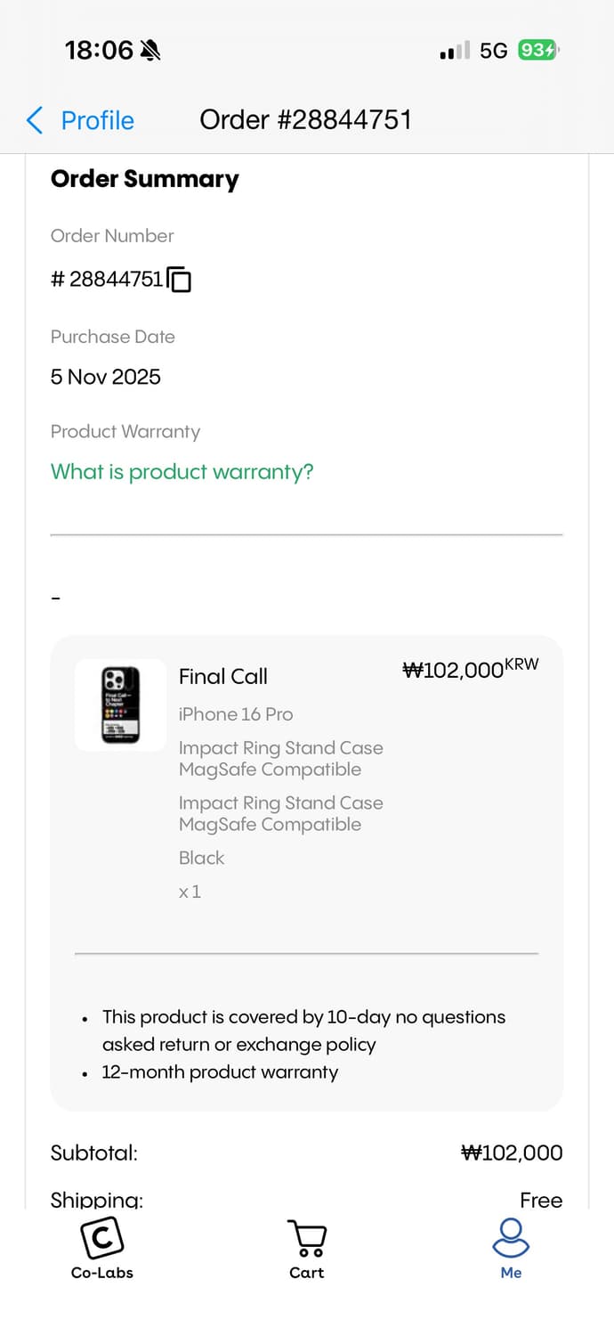
Task: Open the Cart tab
Action: pos(307,1250)
